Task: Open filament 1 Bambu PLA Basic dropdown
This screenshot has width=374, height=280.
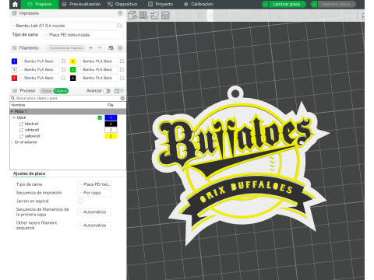Action: [39, 61]
